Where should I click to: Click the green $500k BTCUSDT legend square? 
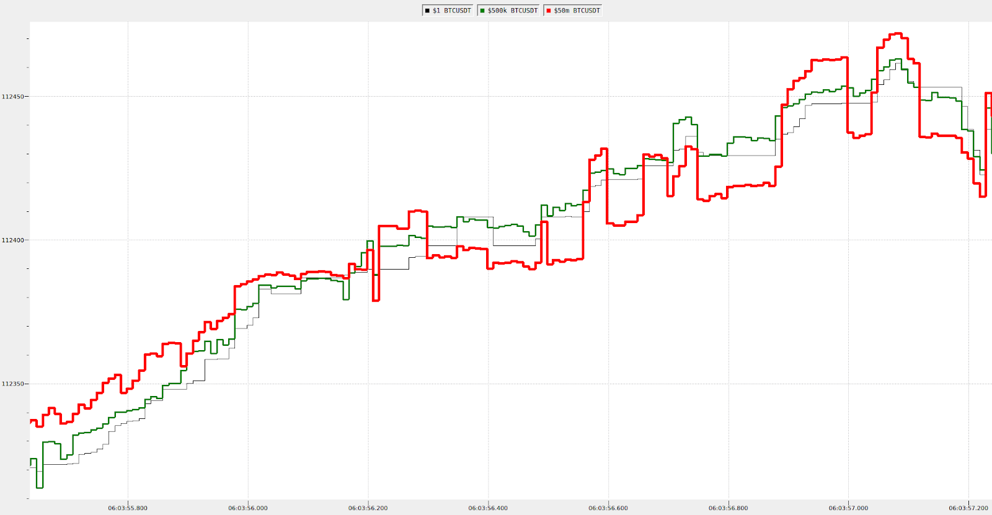coord(482,11)
